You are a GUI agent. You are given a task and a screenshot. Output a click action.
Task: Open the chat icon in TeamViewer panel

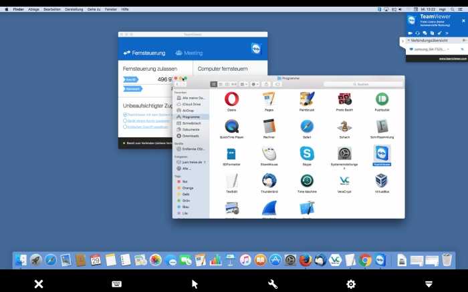pyautogui.click(x=425, y=33)
